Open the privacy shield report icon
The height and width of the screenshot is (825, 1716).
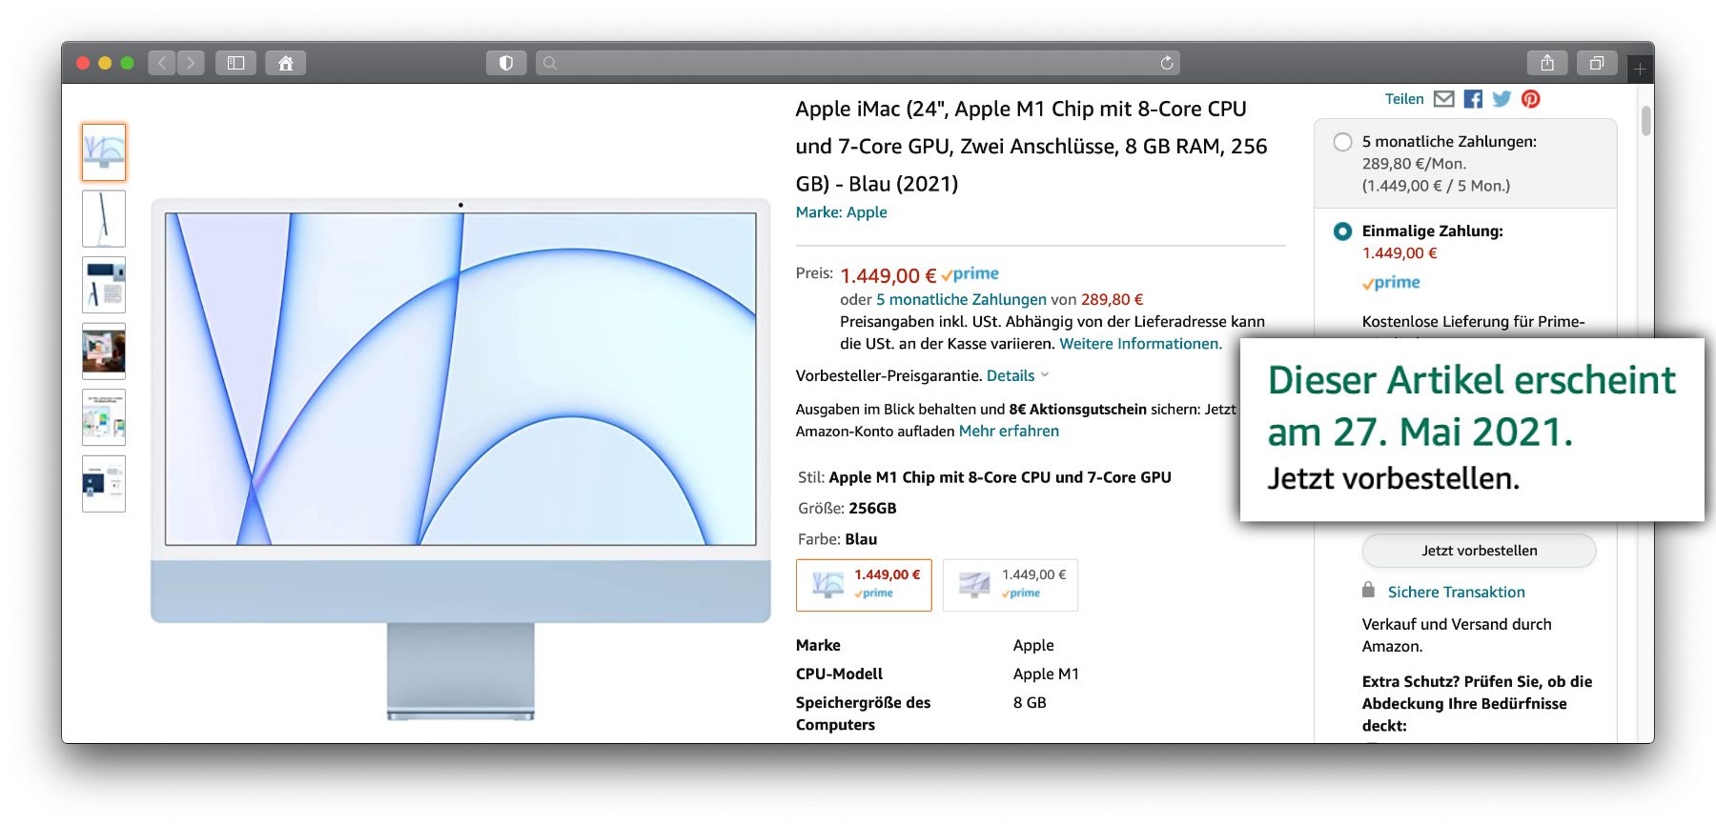point(506,63)
